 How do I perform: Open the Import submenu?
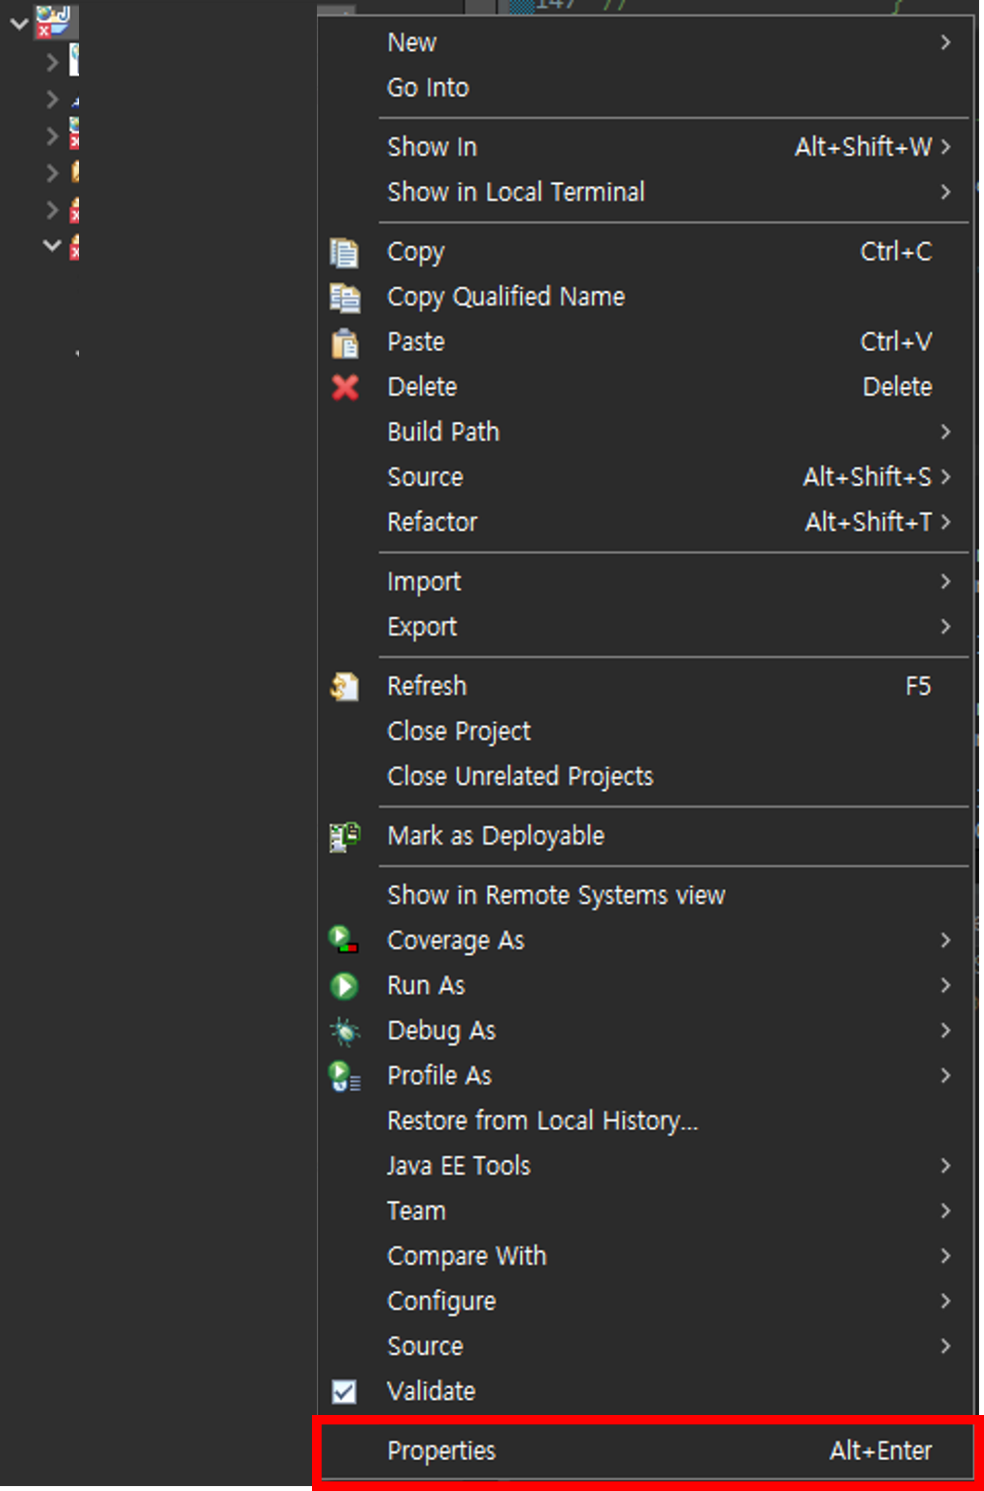click(x=645, y=582)
